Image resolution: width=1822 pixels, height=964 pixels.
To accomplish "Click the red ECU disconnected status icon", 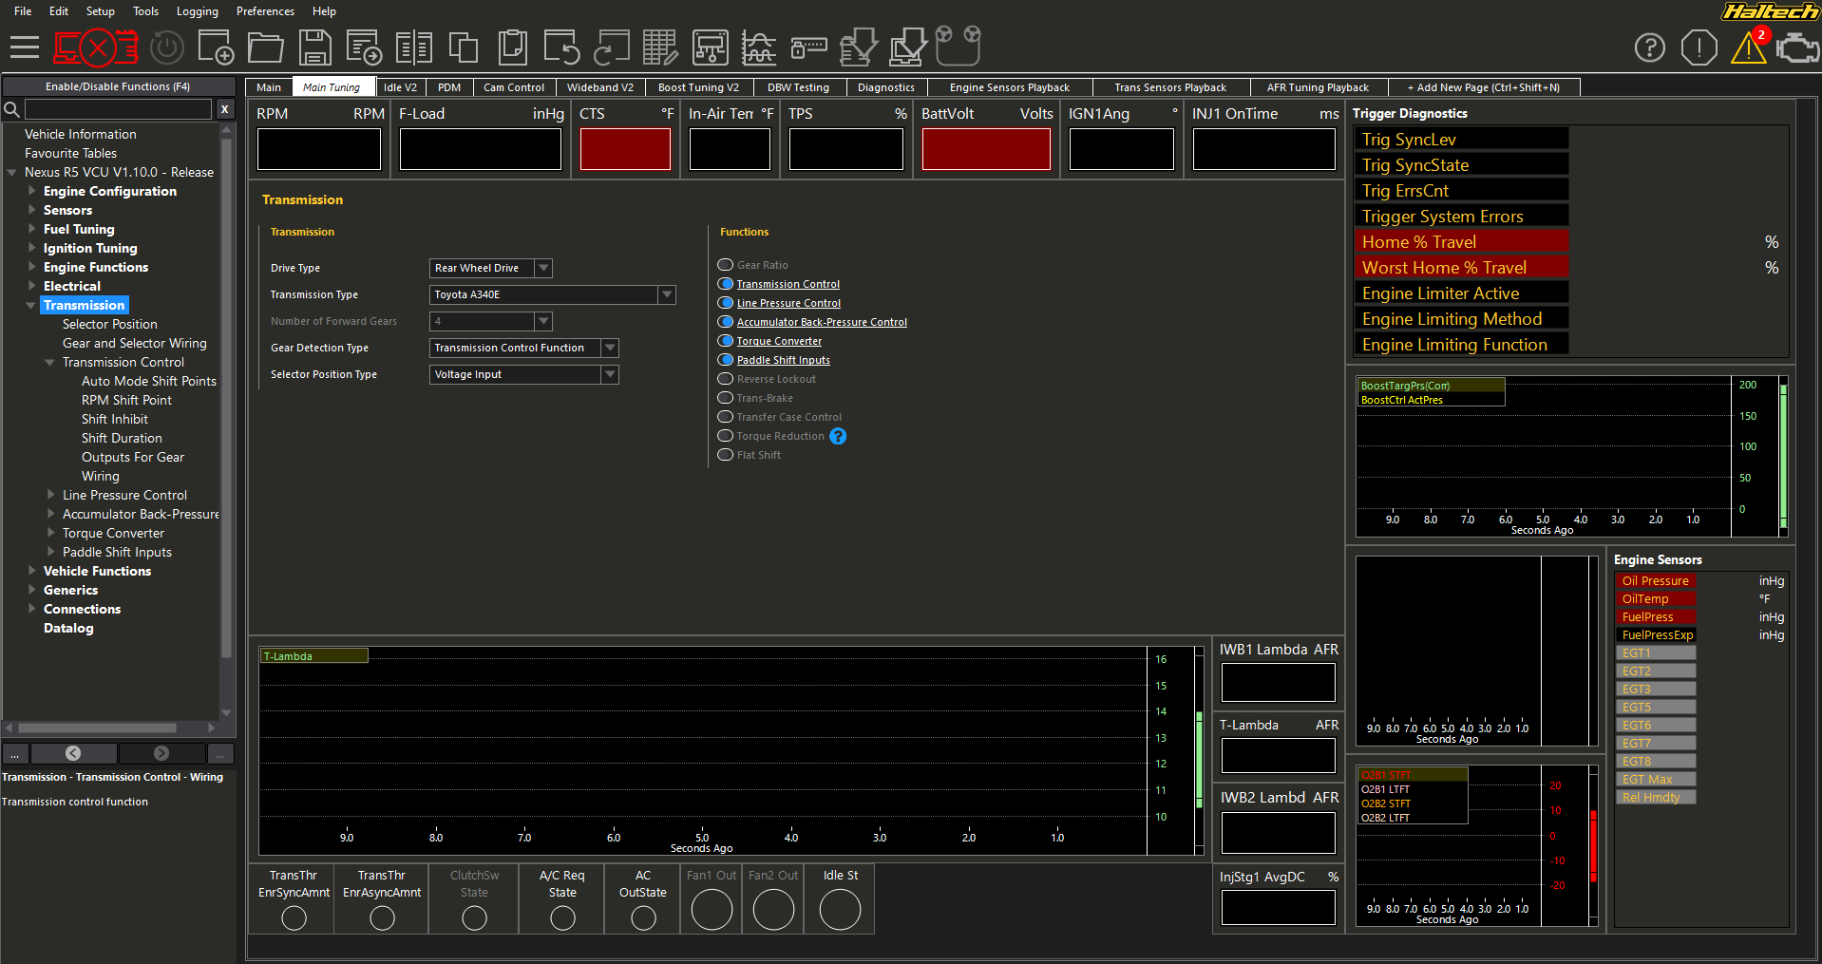I will point(96,47).
